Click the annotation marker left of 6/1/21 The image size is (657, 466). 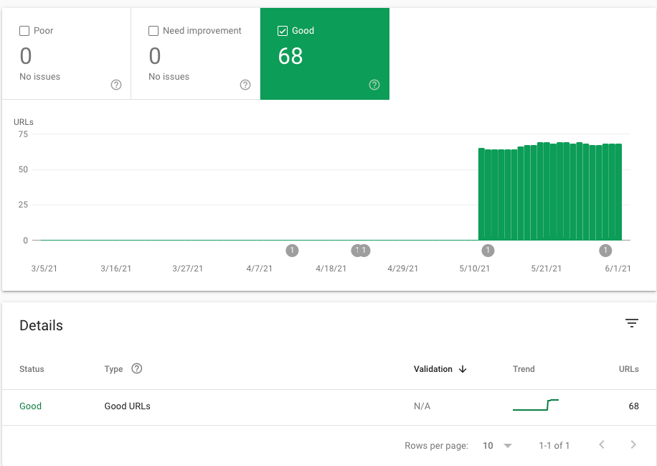tap(605, 251)
